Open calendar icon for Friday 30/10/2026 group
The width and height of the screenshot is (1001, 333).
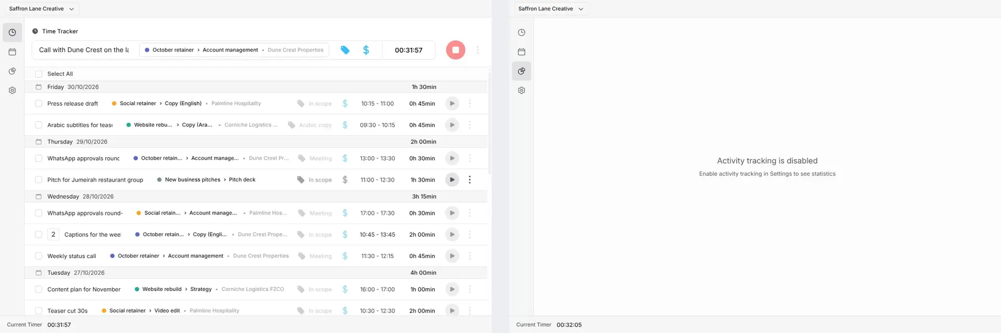point(39,87)
